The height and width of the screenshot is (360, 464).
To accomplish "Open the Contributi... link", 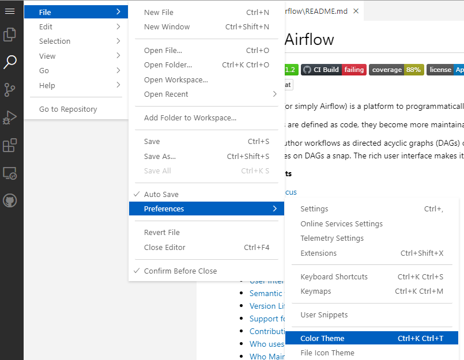I will coord(267,332).
